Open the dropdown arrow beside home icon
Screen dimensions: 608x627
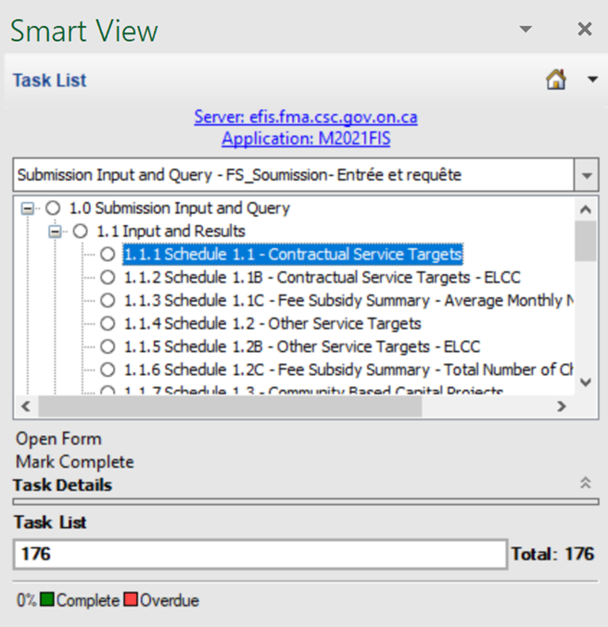click(x=592, y=81)
